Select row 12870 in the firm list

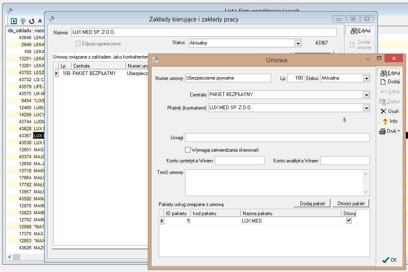point(25,206)
